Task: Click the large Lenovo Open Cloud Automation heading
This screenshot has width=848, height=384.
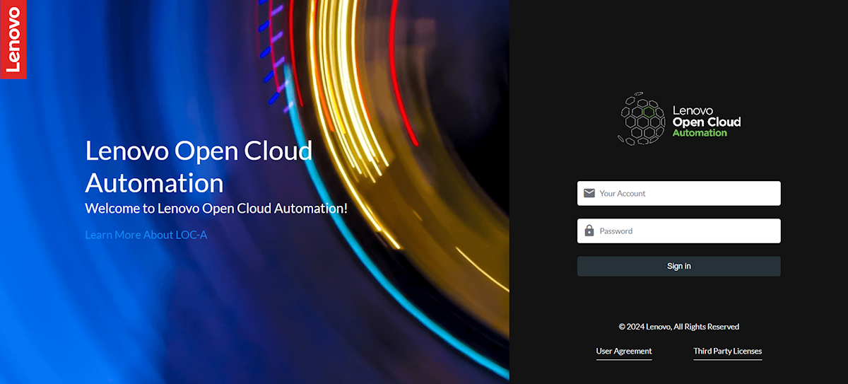Action: tap(199, 167)
